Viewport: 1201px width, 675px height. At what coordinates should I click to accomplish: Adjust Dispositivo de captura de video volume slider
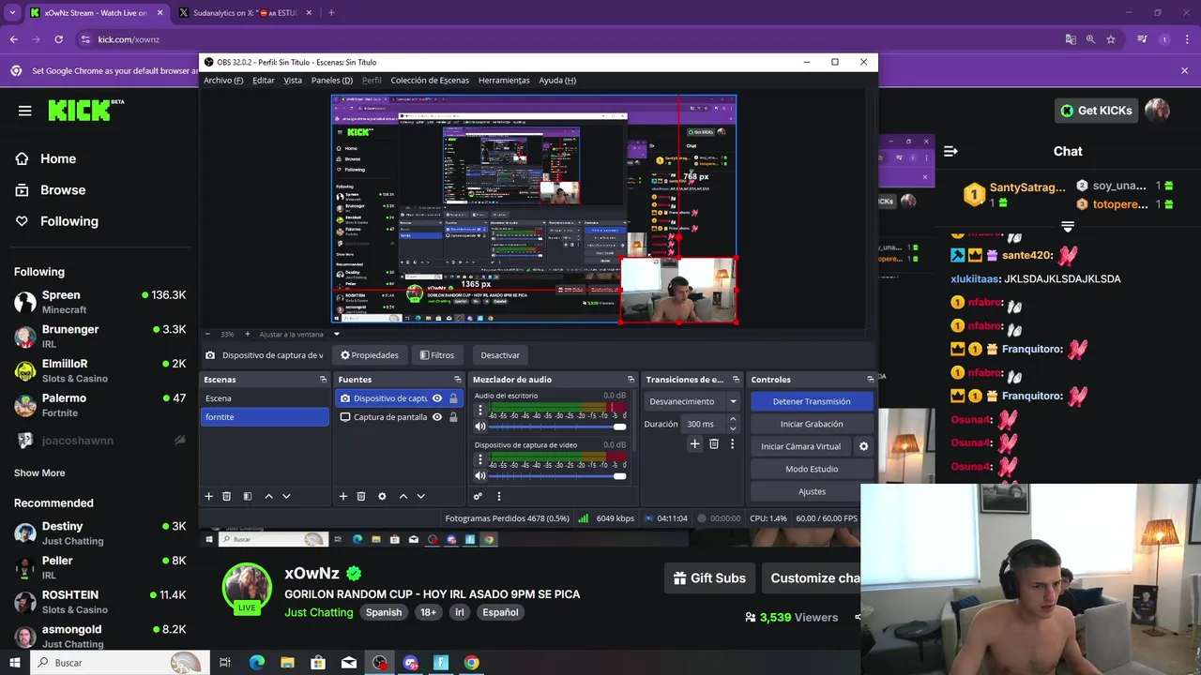point(556,476)
